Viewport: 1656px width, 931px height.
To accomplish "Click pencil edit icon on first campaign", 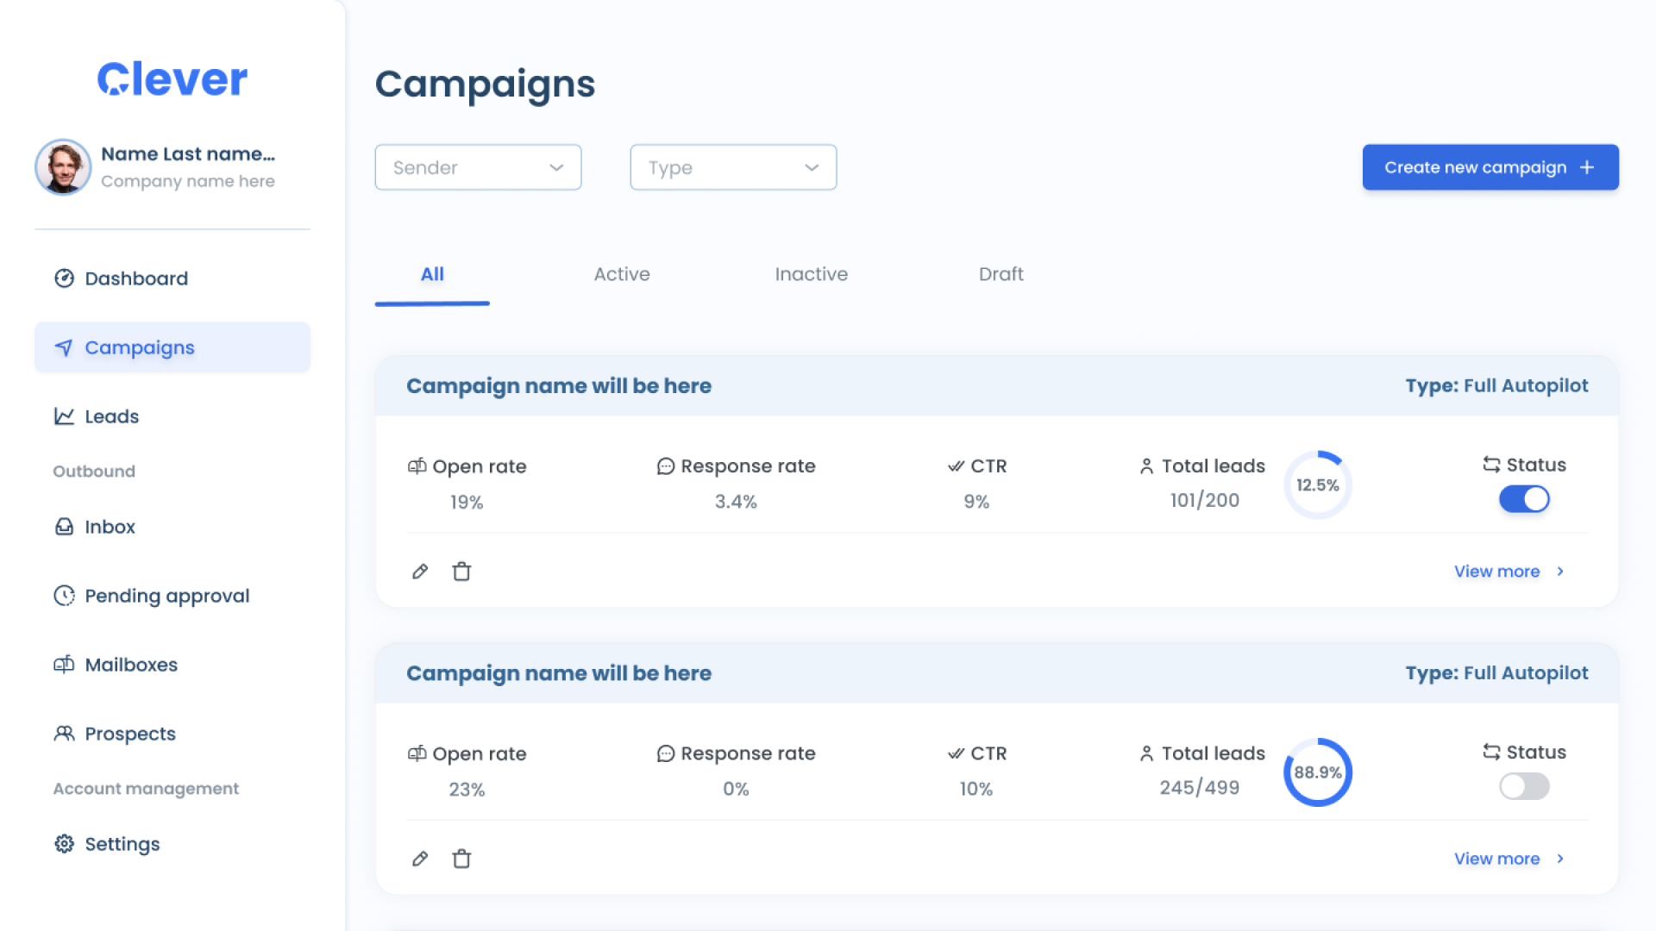I will (x=420, y=572).
